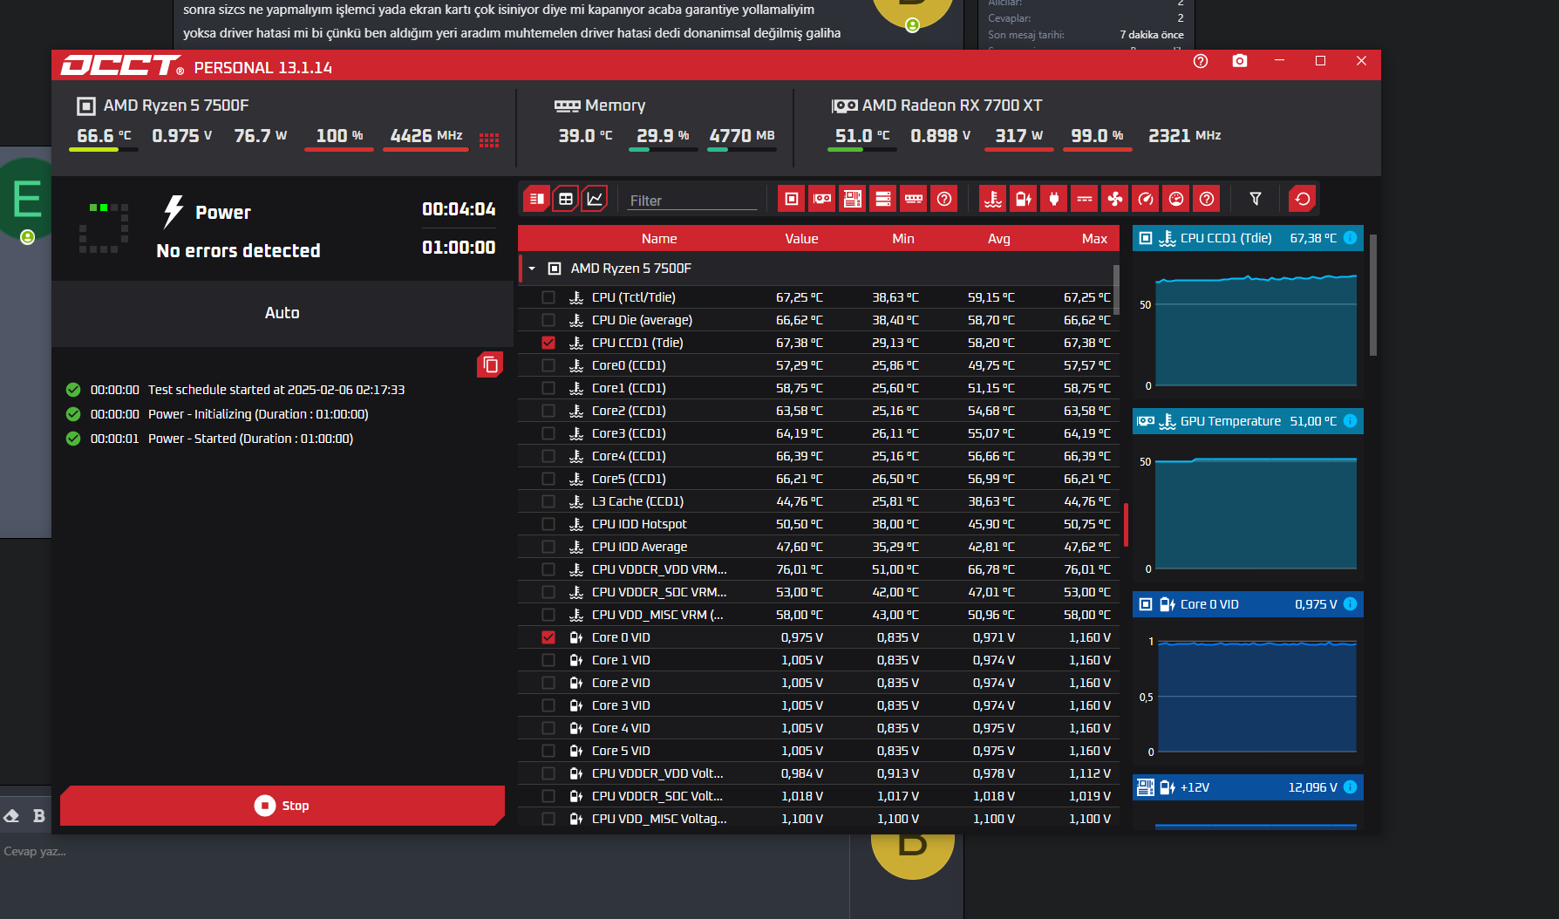Screen dimensions: 1559x919
Task: Sort the table by the Min column
Action: coord(903,239)
